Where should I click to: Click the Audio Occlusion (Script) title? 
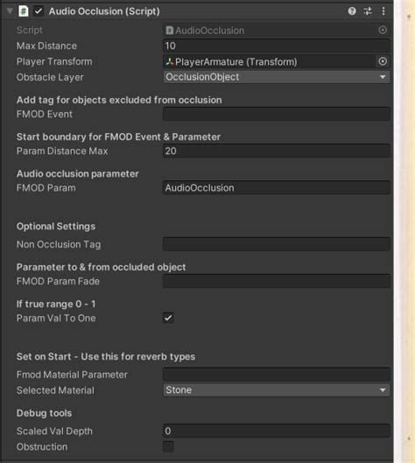(104, 11)
